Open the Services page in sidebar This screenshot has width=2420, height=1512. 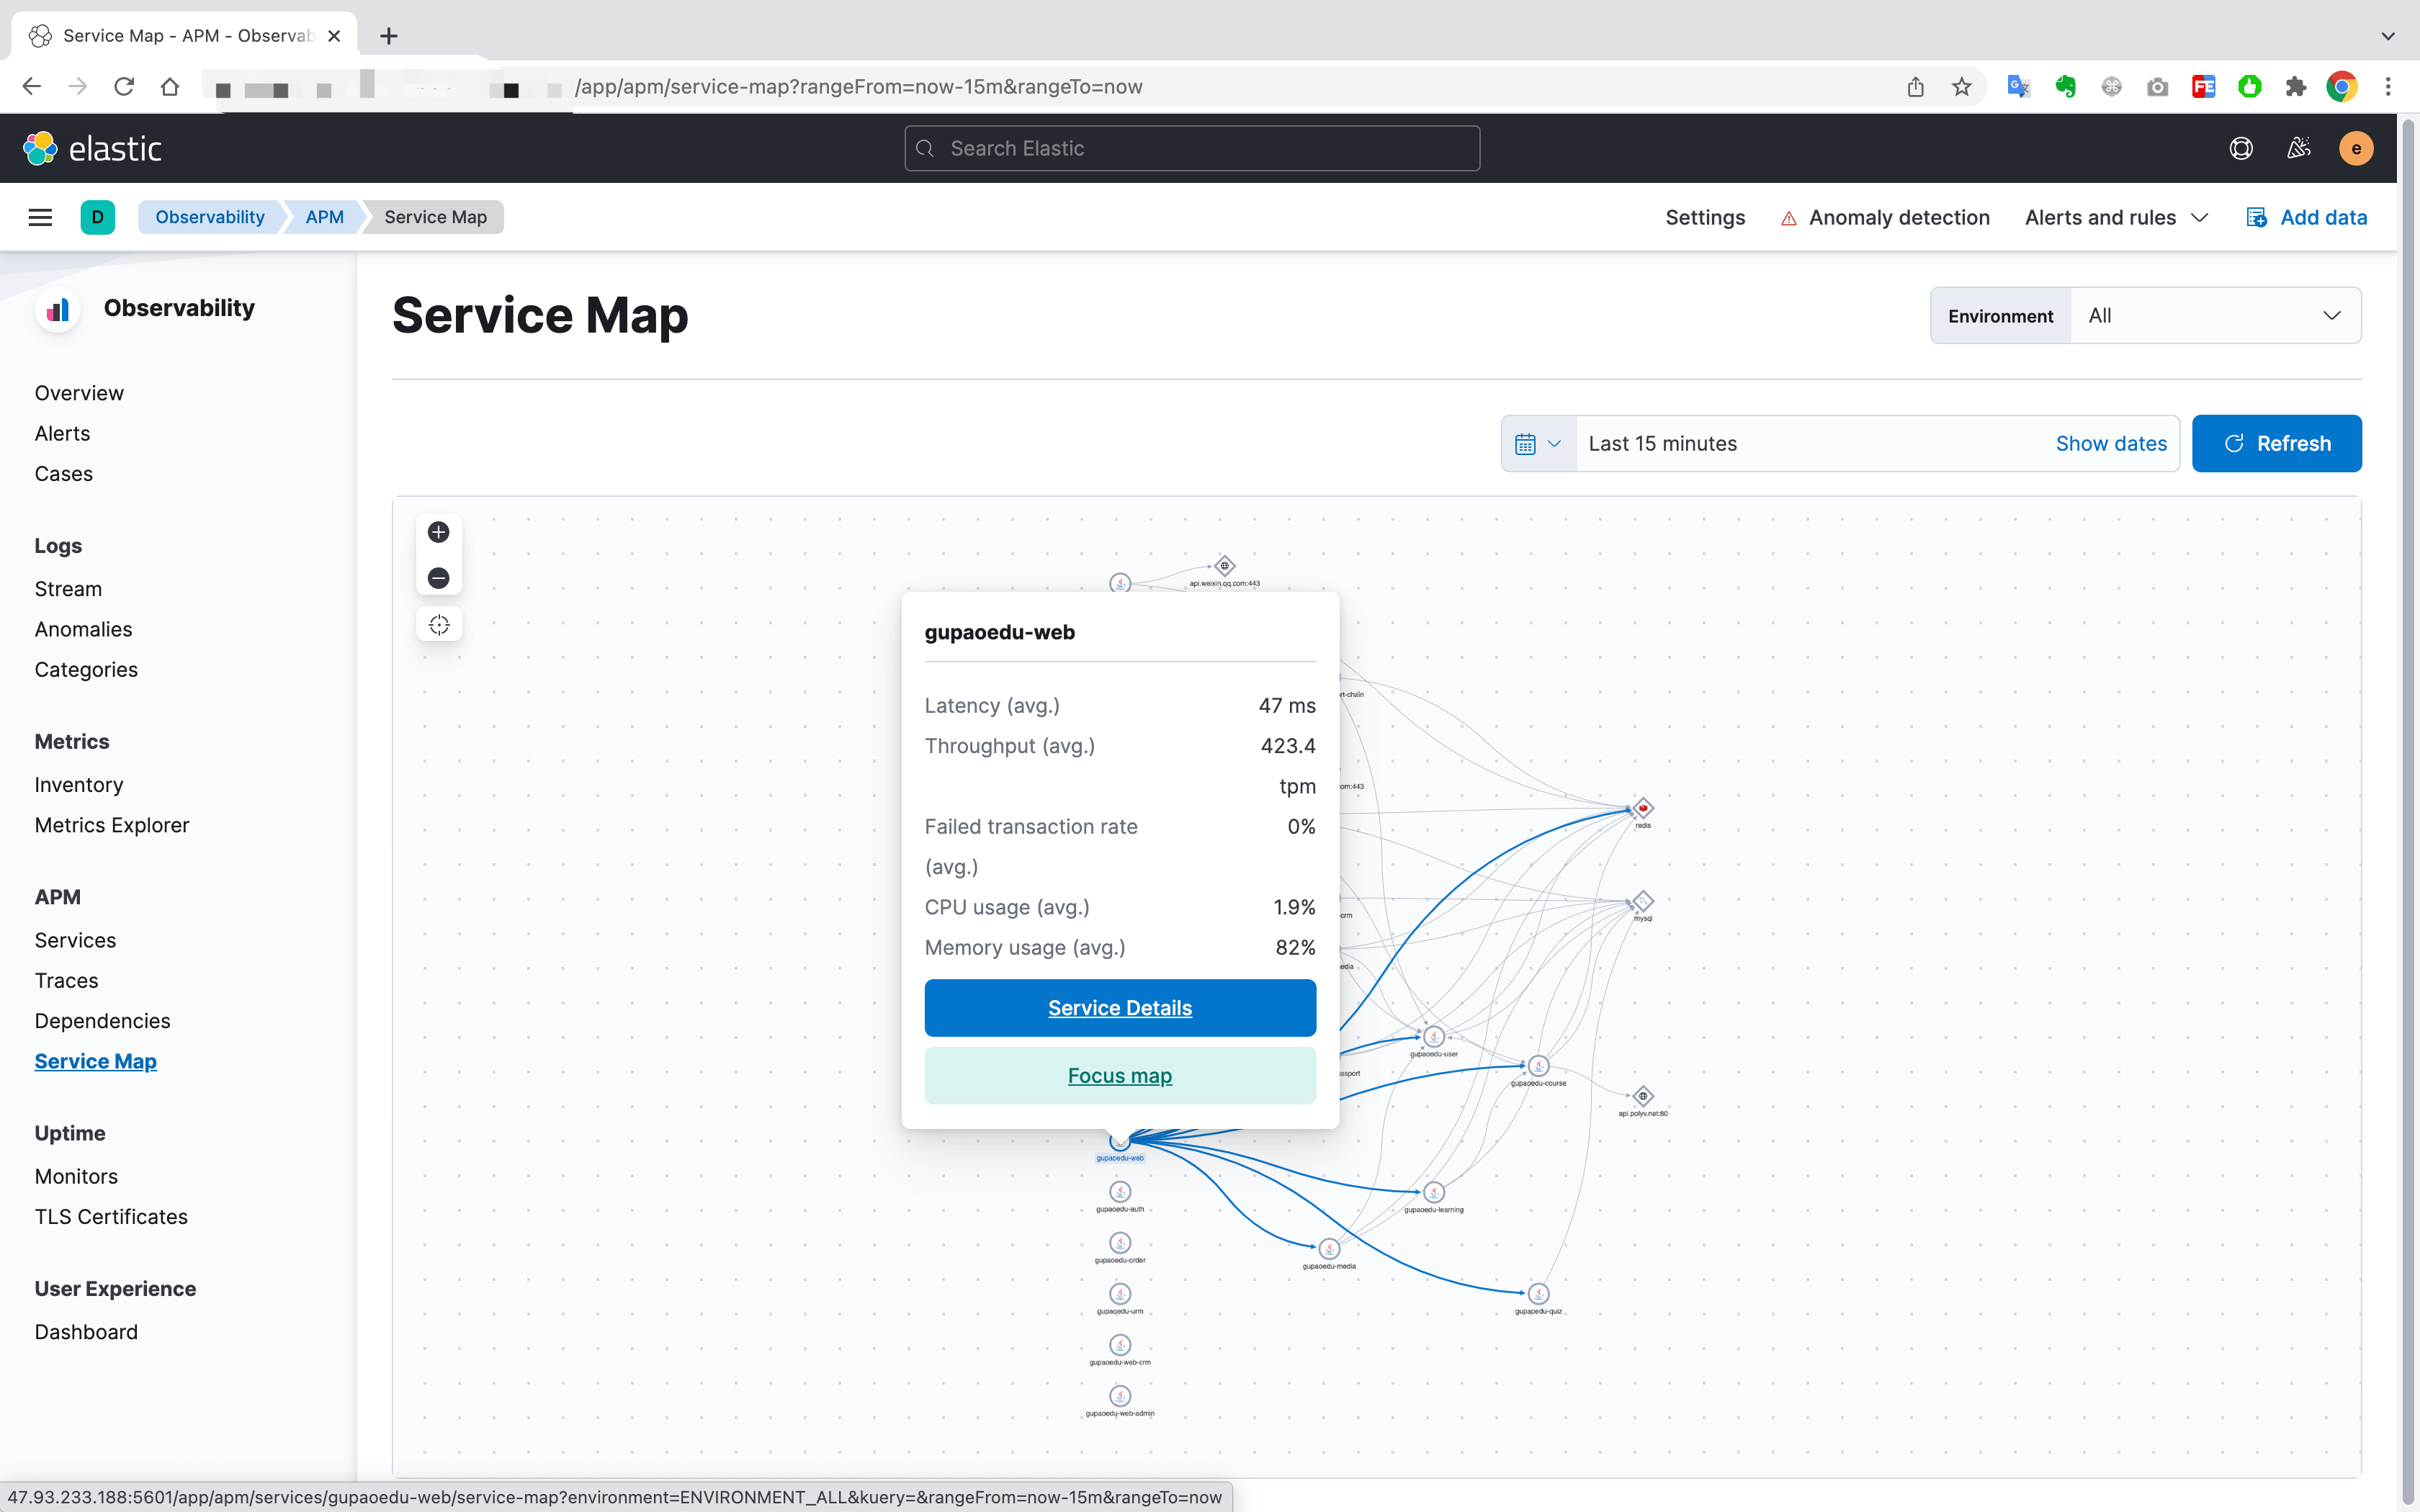coord(75,940)
